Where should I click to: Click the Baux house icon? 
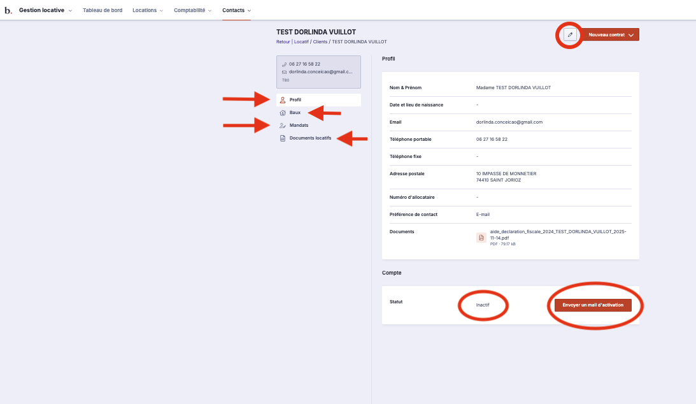pos(283,113)
